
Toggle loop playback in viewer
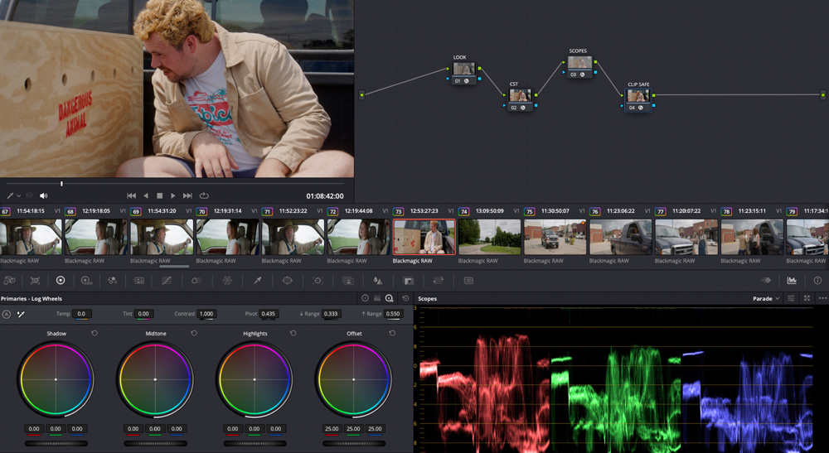click(x=204, y=195)
